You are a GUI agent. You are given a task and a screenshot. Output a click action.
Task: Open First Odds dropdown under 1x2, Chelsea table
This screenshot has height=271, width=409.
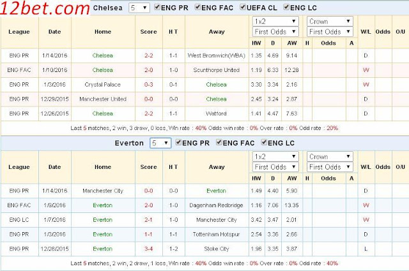(x=275, y=32)
